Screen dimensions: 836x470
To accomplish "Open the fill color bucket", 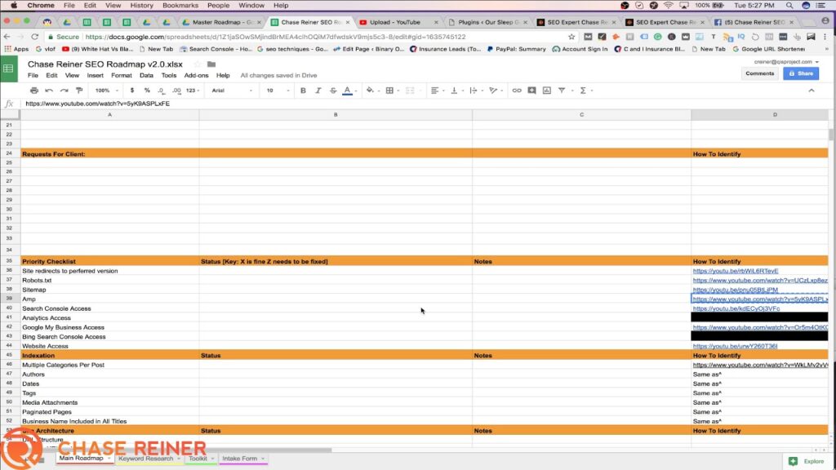I will click(x=370, y=91).
